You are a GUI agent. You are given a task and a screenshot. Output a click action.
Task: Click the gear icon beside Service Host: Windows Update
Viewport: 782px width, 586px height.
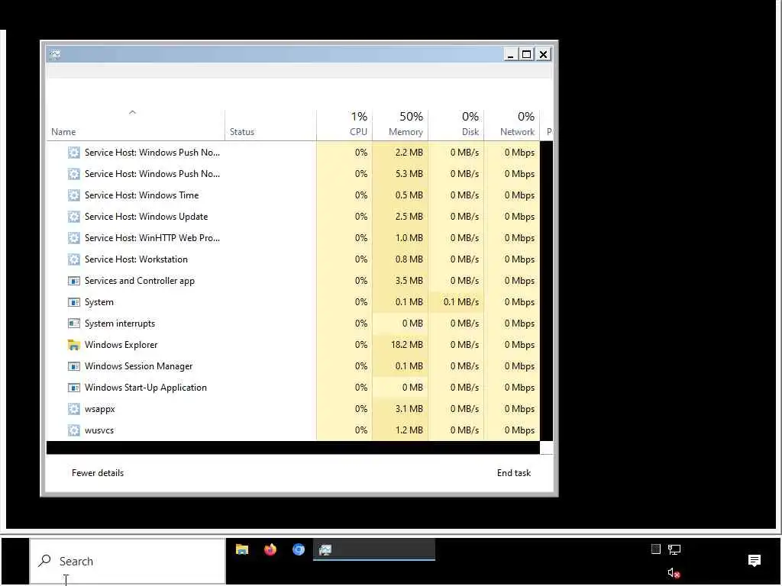[74, 217]
